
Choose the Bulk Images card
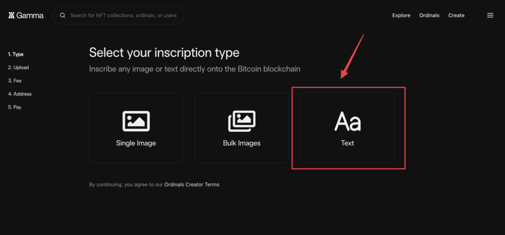[x=242, y=128]
